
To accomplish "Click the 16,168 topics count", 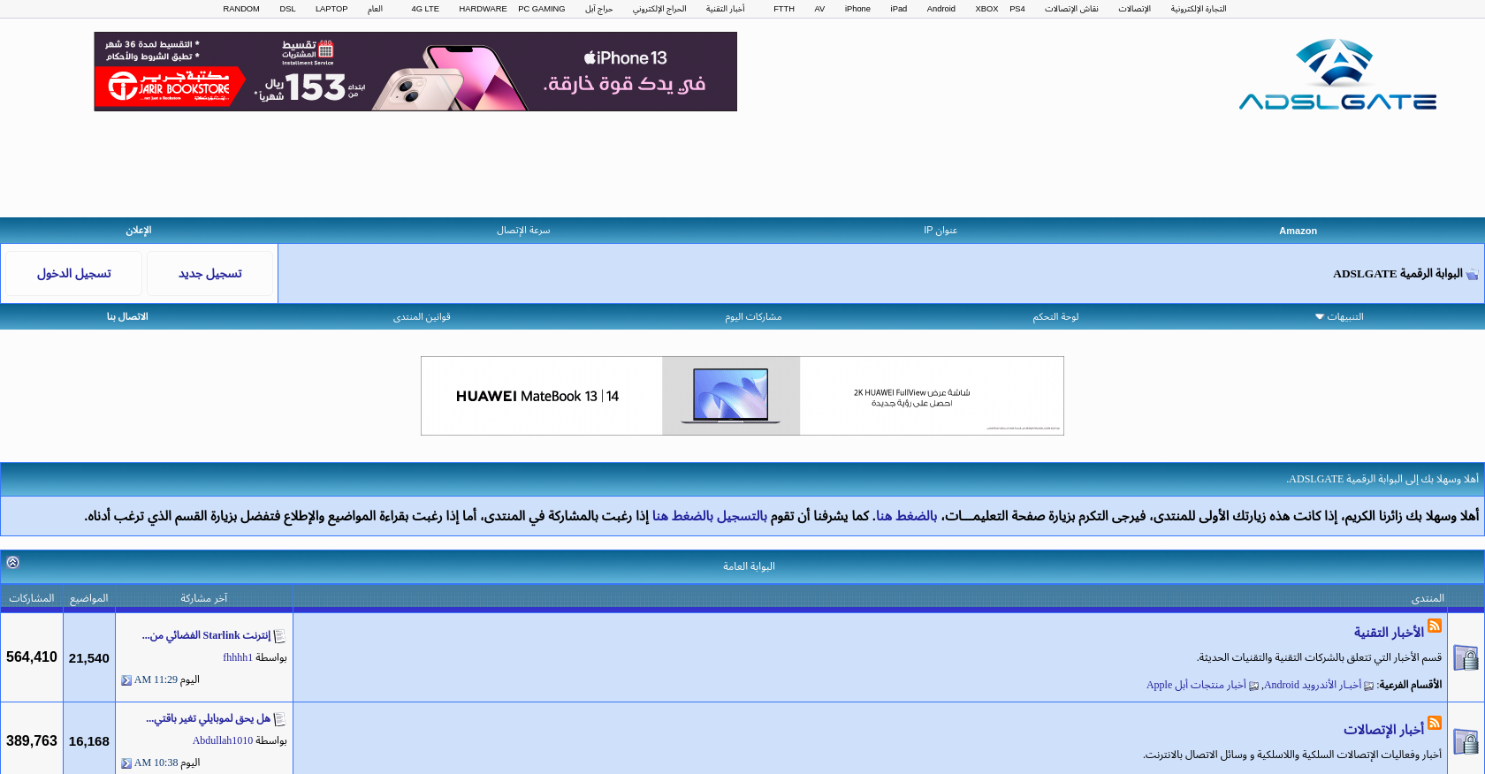I will pos(89,741).
